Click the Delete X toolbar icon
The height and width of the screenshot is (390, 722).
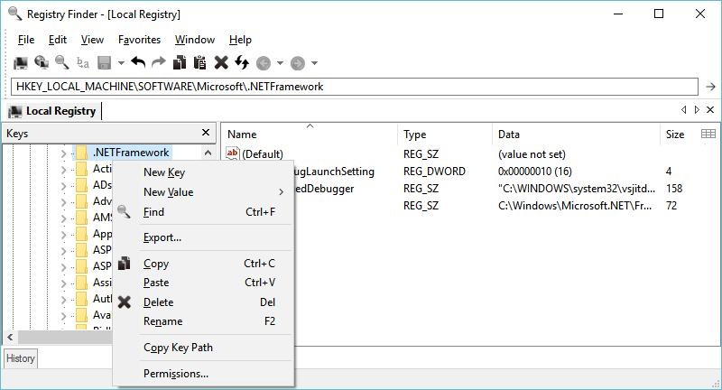221,62
